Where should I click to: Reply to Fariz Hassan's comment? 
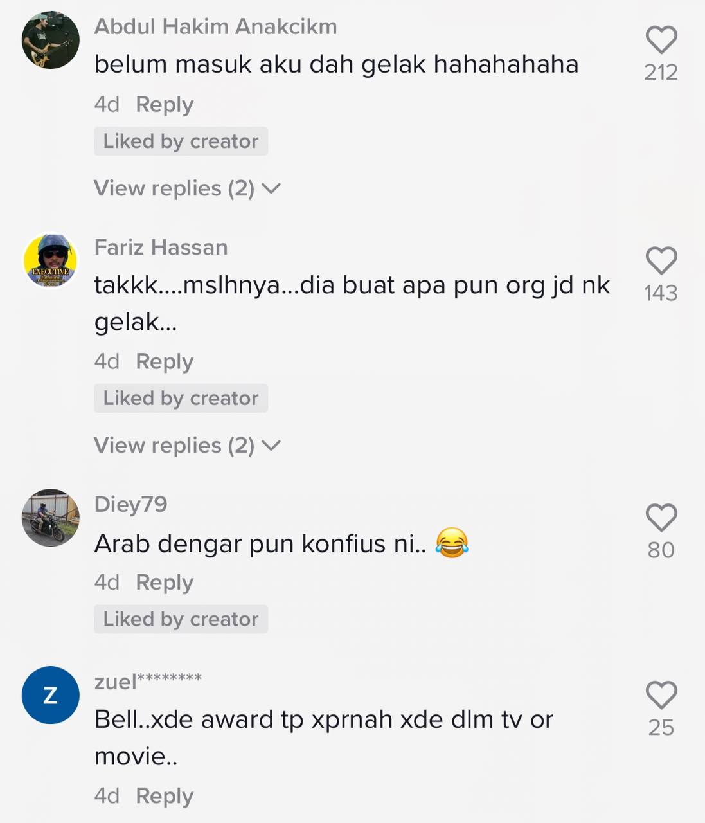pyautogui.click(x=165, y=361)
